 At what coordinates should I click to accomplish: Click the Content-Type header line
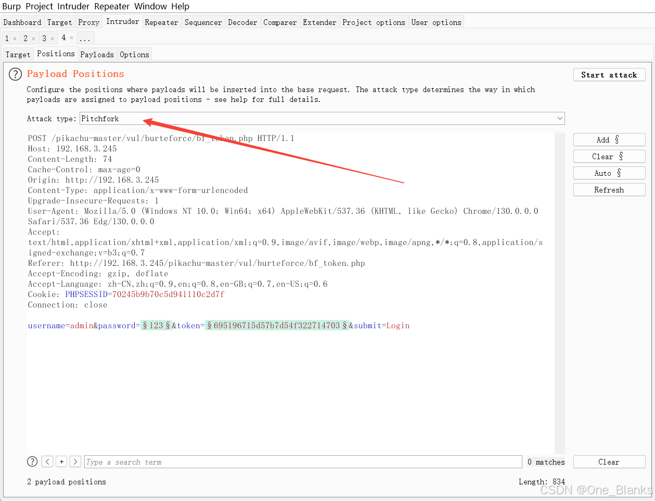[138, 190]
